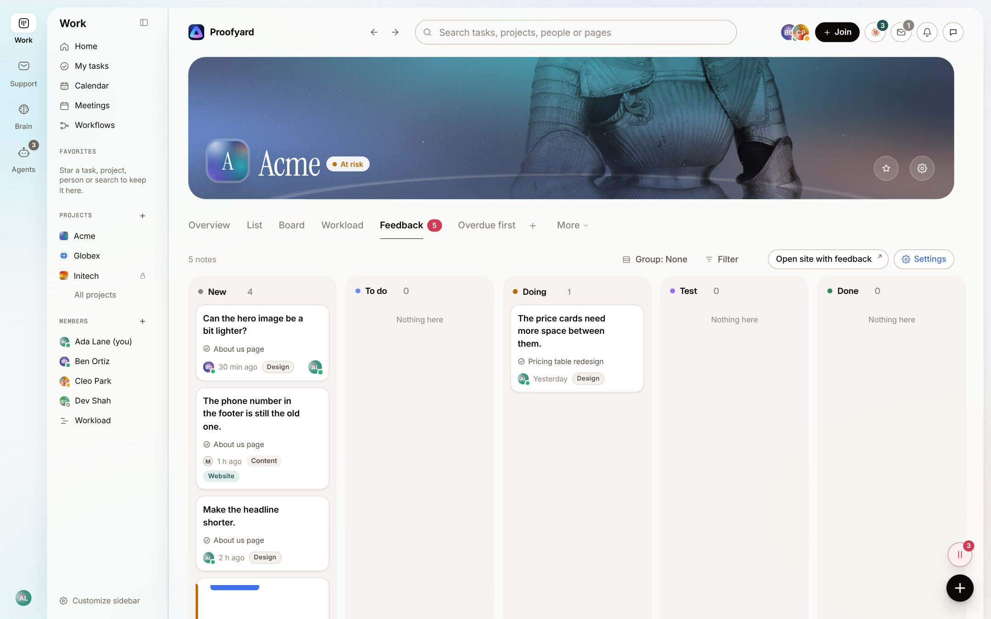Click the floating black plus button
991x619 pixels.
(x=960, y=588)
